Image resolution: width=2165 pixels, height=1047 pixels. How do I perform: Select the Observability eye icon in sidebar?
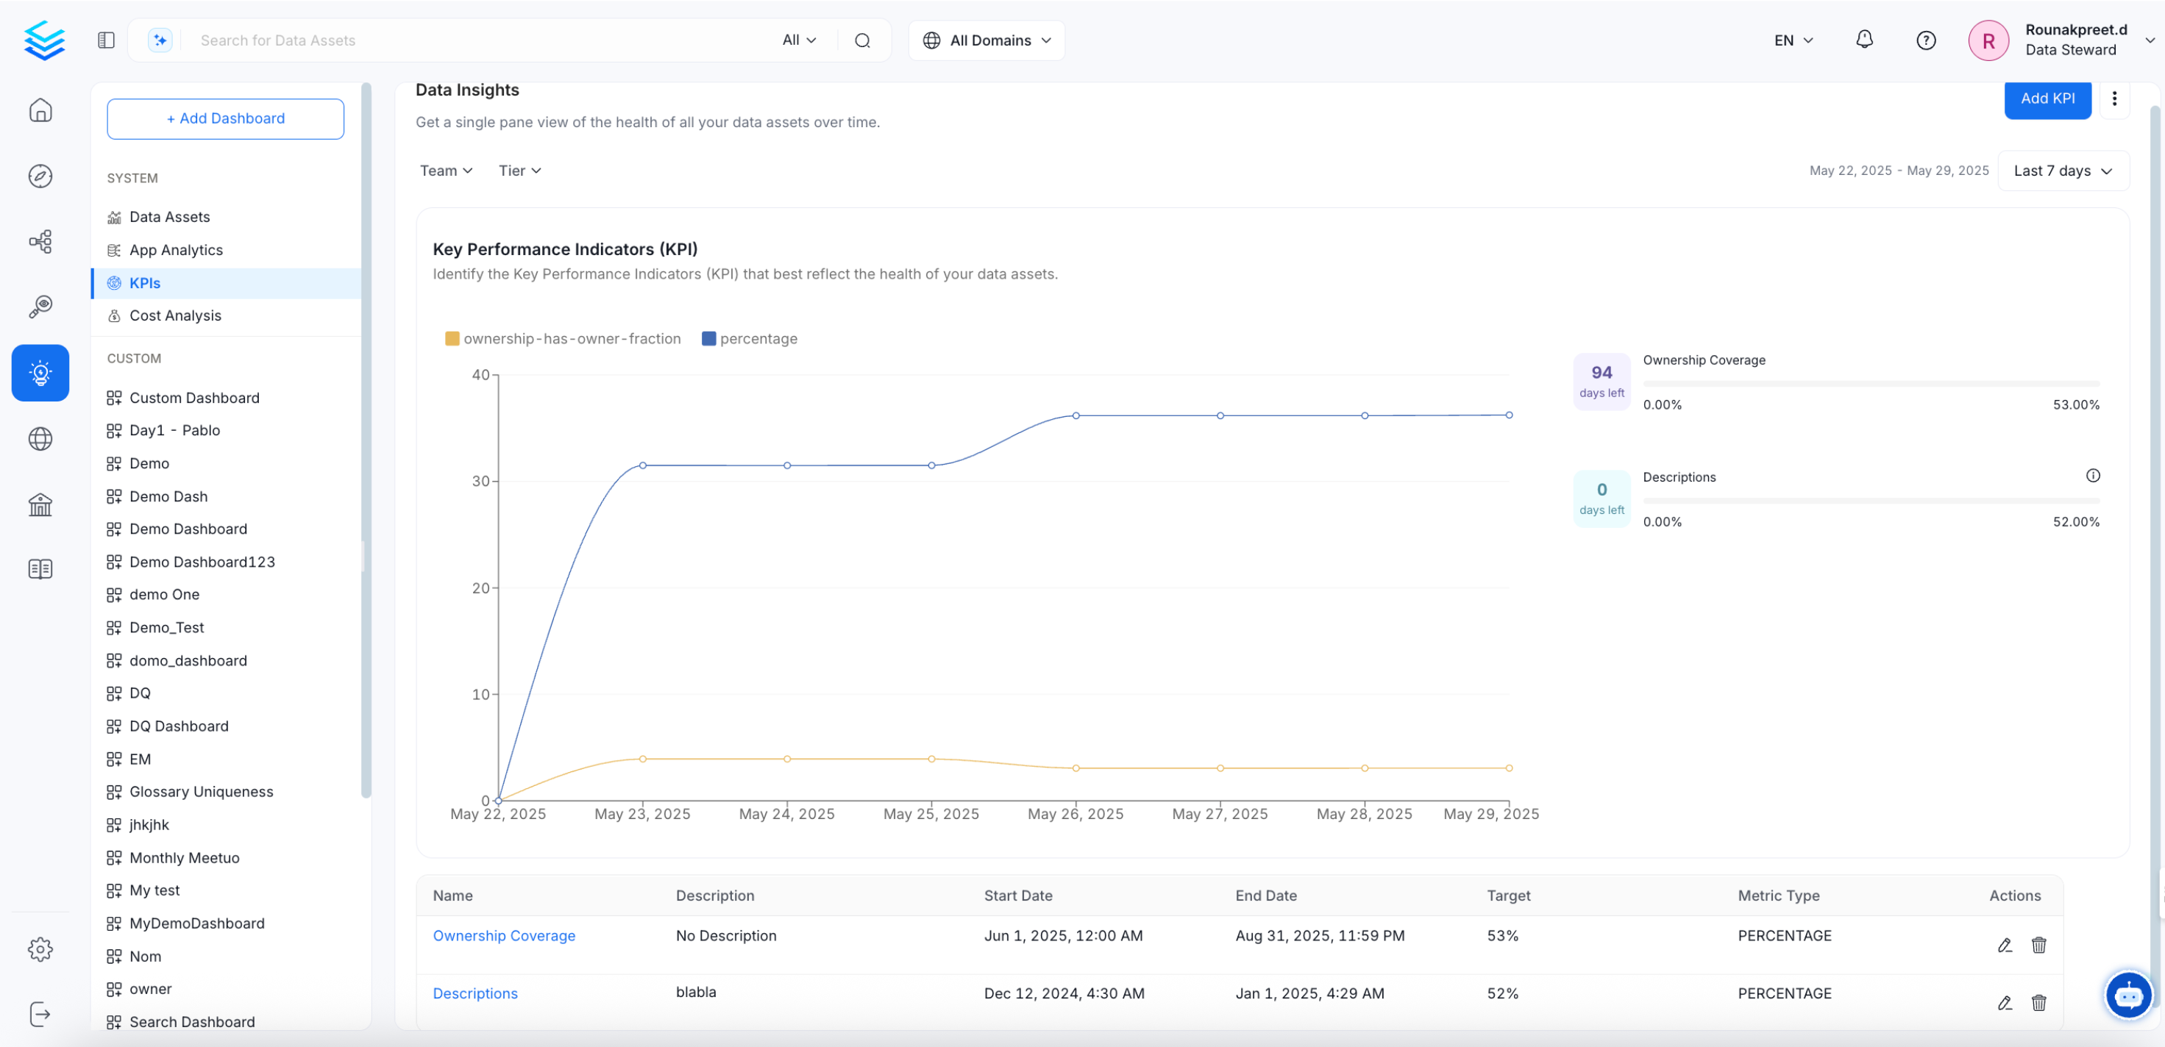click(40, 306)
